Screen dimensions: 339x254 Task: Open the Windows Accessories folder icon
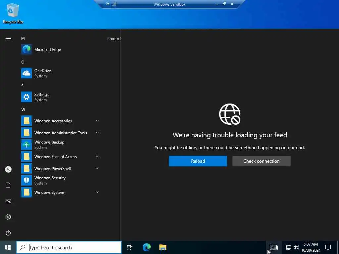point(26,121)
